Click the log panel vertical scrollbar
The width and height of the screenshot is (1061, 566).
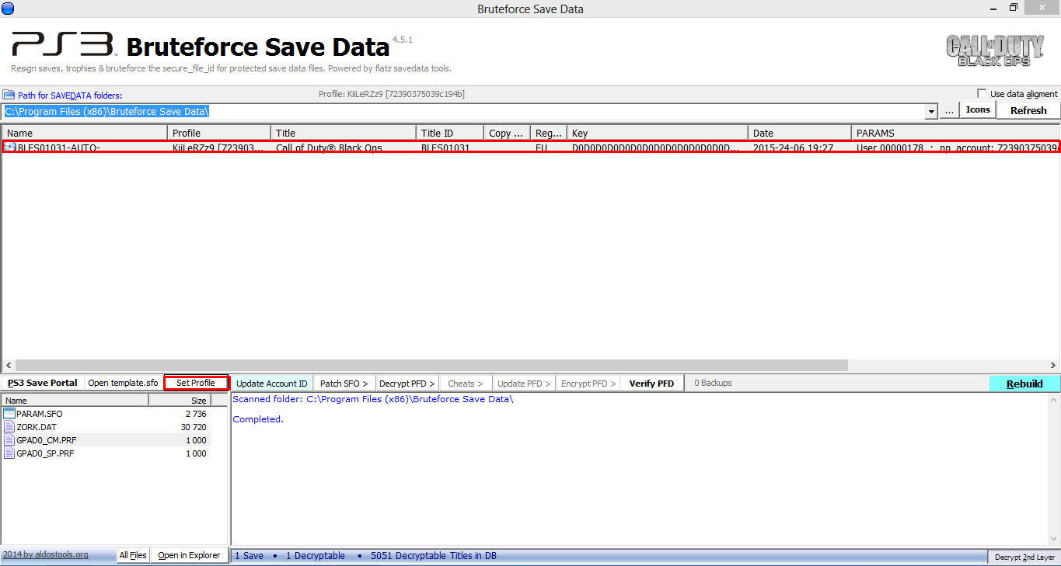tap(1053, 470)
